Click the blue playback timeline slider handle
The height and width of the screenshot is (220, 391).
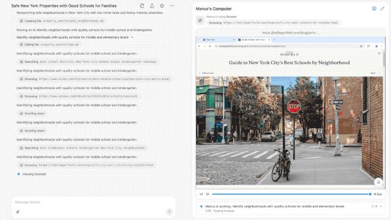coord(370,194)
